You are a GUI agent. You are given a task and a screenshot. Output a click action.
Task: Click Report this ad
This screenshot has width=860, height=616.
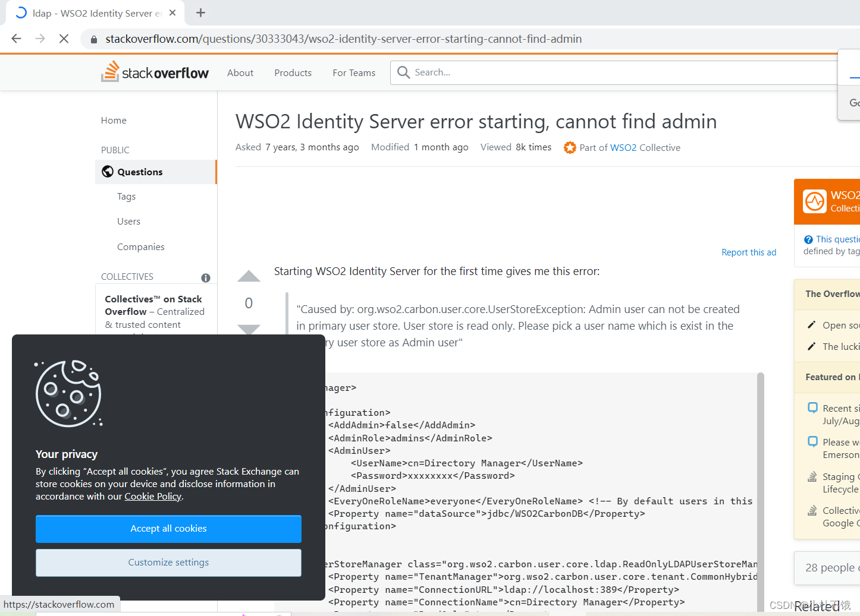tap(749, 252)
